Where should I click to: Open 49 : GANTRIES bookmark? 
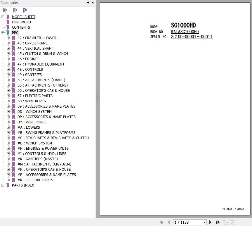click(x=29, y=75)
